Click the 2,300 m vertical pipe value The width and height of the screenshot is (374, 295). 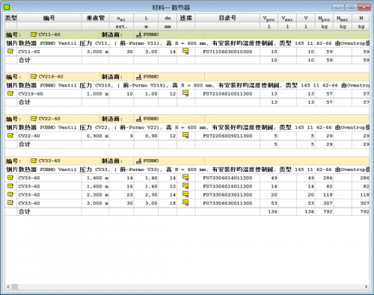[97, 195]
